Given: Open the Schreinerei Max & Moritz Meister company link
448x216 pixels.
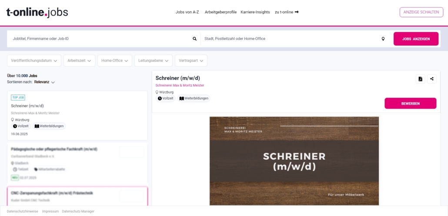Looking at the screenshot, I should (180, 85).
